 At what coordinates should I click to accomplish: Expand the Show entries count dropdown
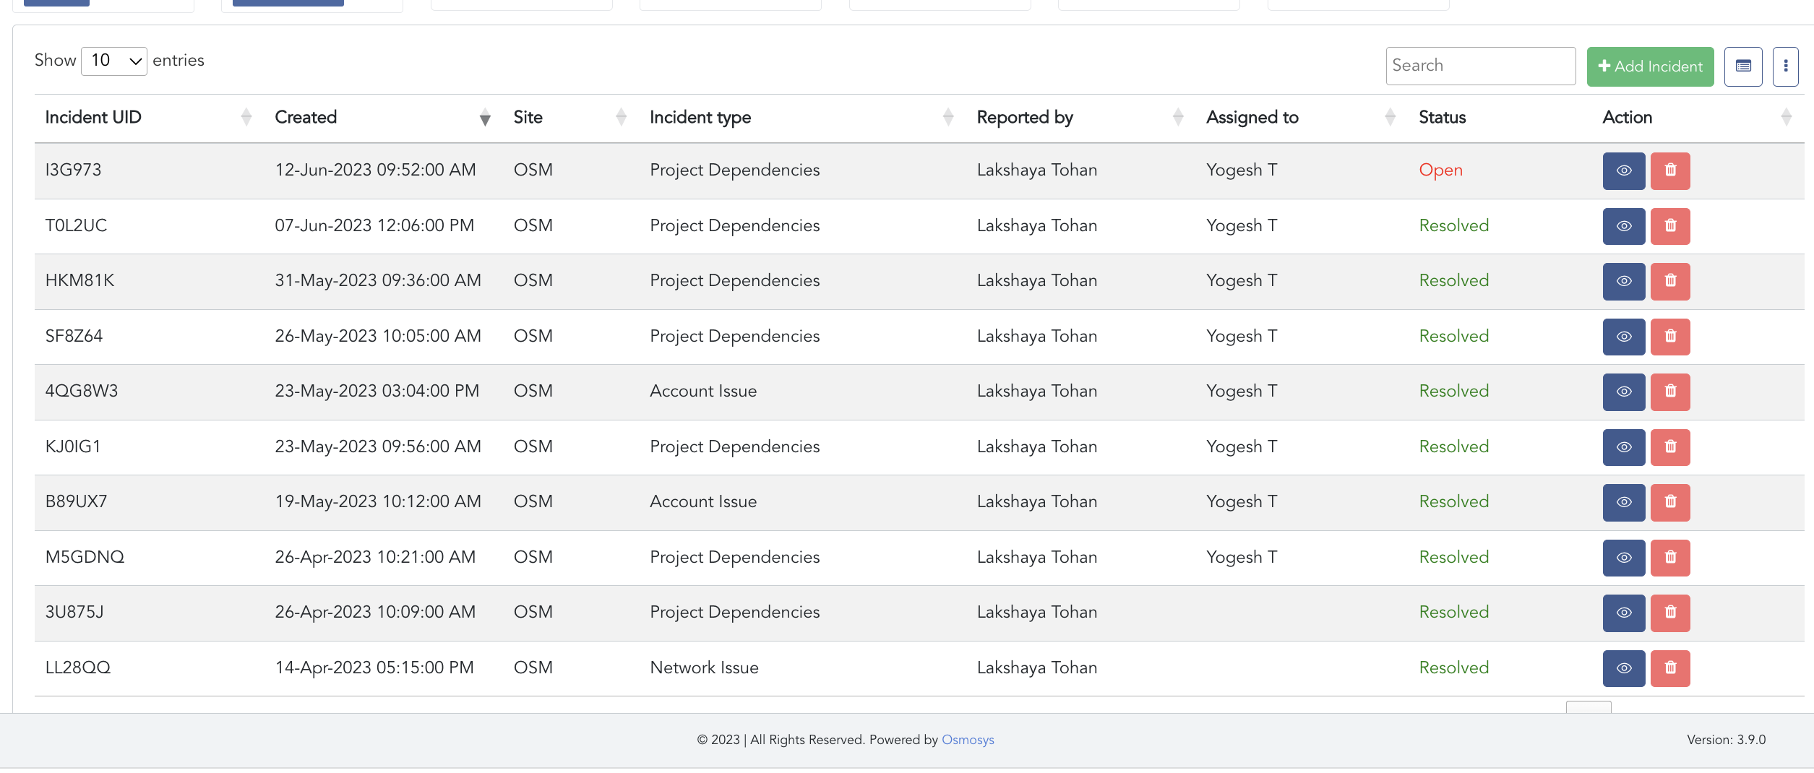114,61
